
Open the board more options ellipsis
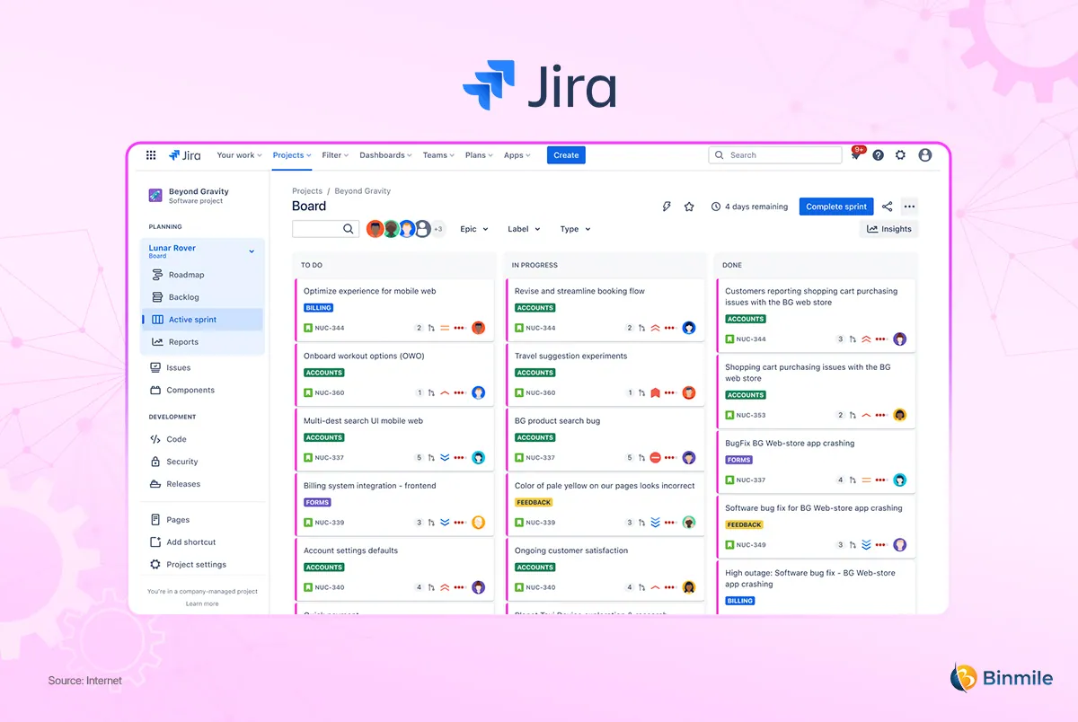(909, 207)
